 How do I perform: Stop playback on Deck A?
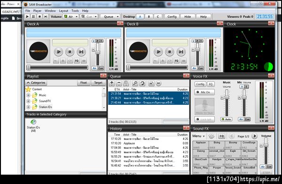tap(70, 52)
